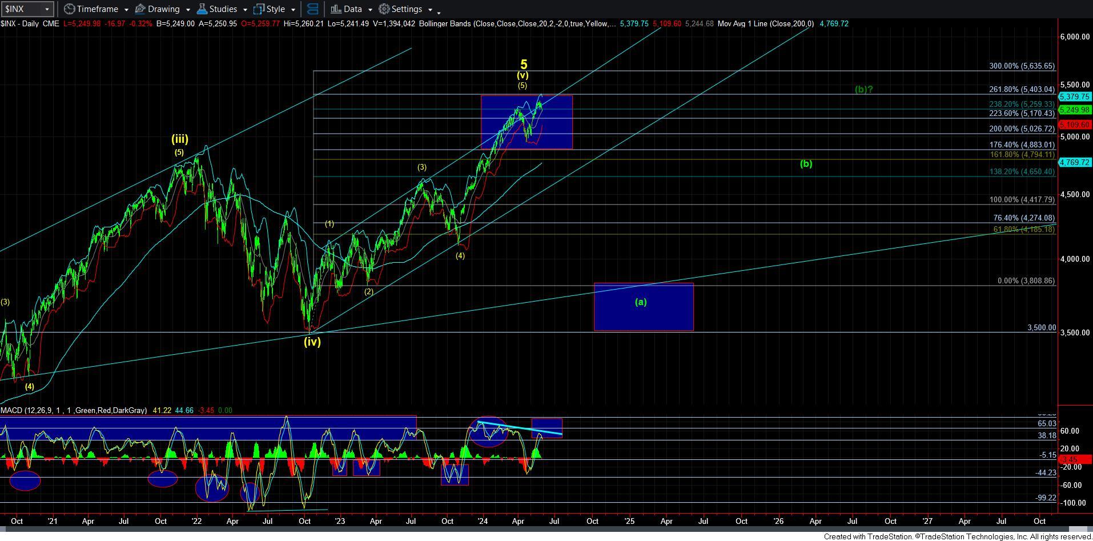This screenshot has height=541, width=1093.
Task: Click the $INX symbol entry field
Action: (22, 9)
